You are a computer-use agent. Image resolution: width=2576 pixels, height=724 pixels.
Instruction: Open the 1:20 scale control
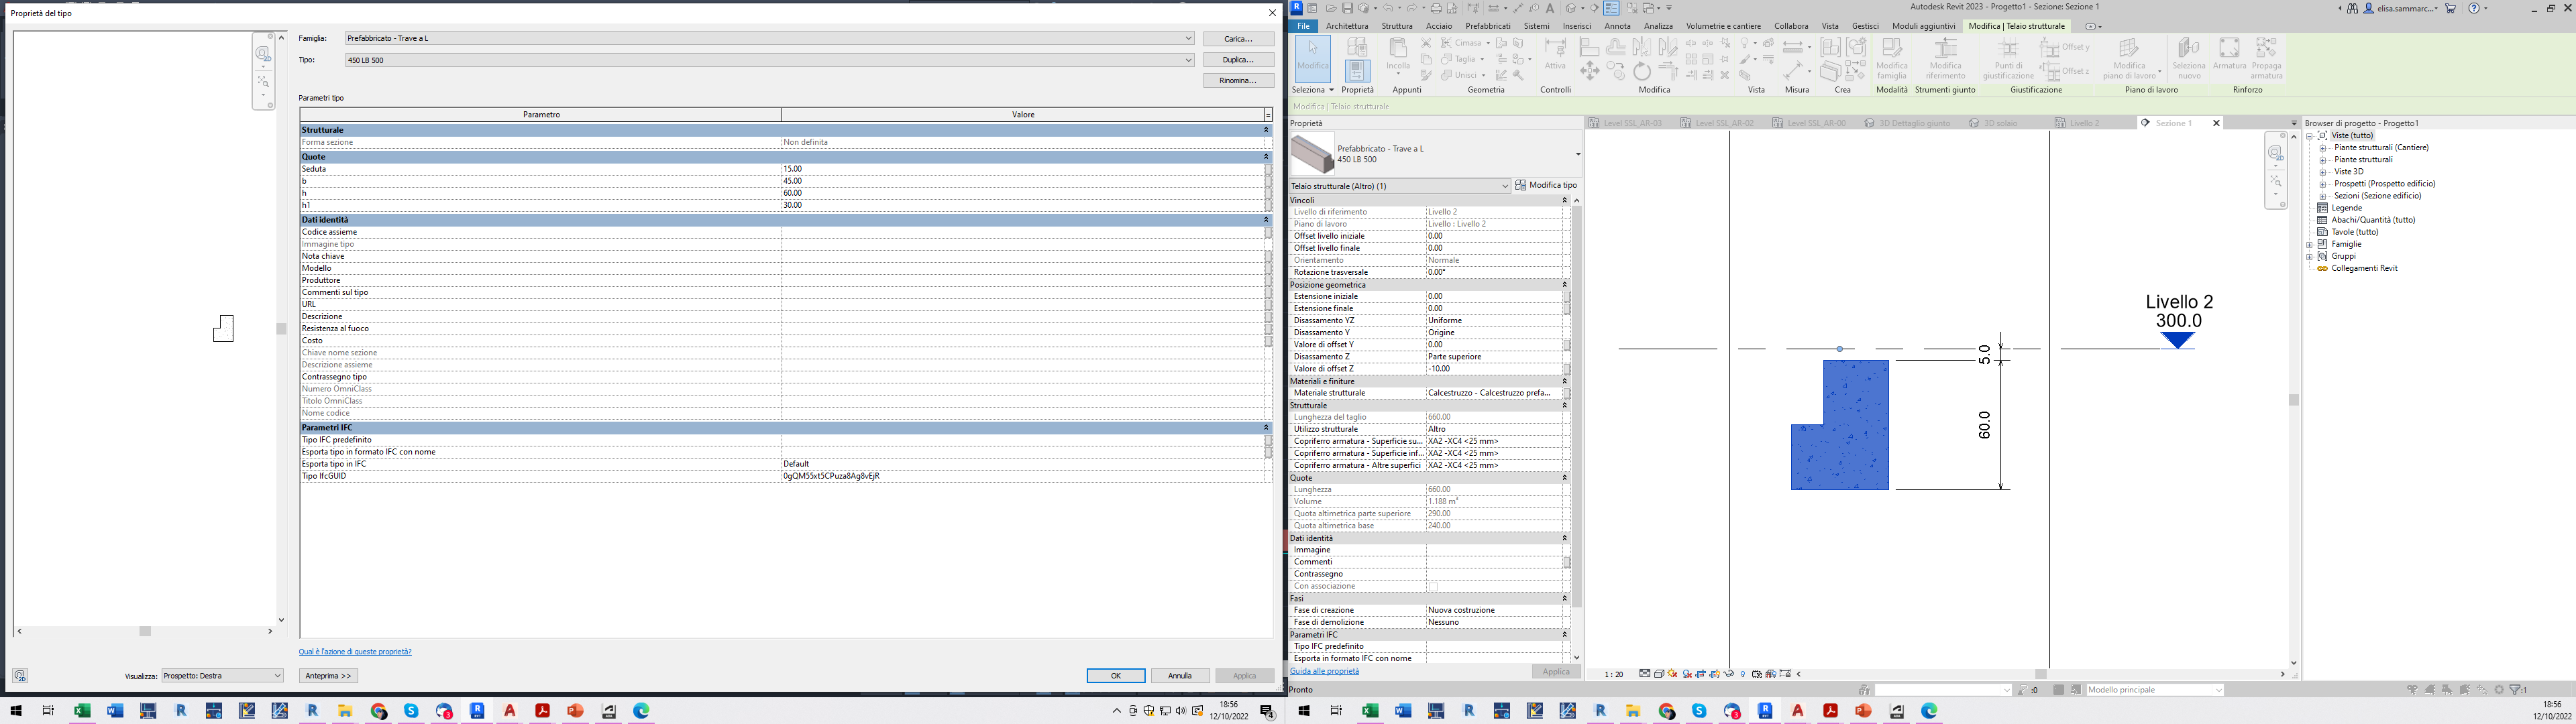pyautogui.click(x=1613, y=673)
